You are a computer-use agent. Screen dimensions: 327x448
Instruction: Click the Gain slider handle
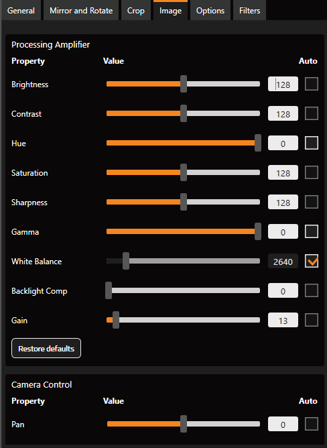pos(116,320)
